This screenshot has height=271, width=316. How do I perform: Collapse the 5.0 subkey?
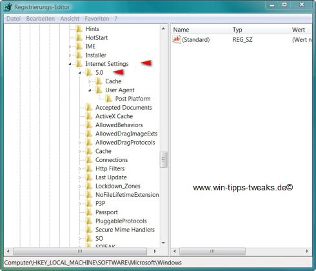coord(80,73)
